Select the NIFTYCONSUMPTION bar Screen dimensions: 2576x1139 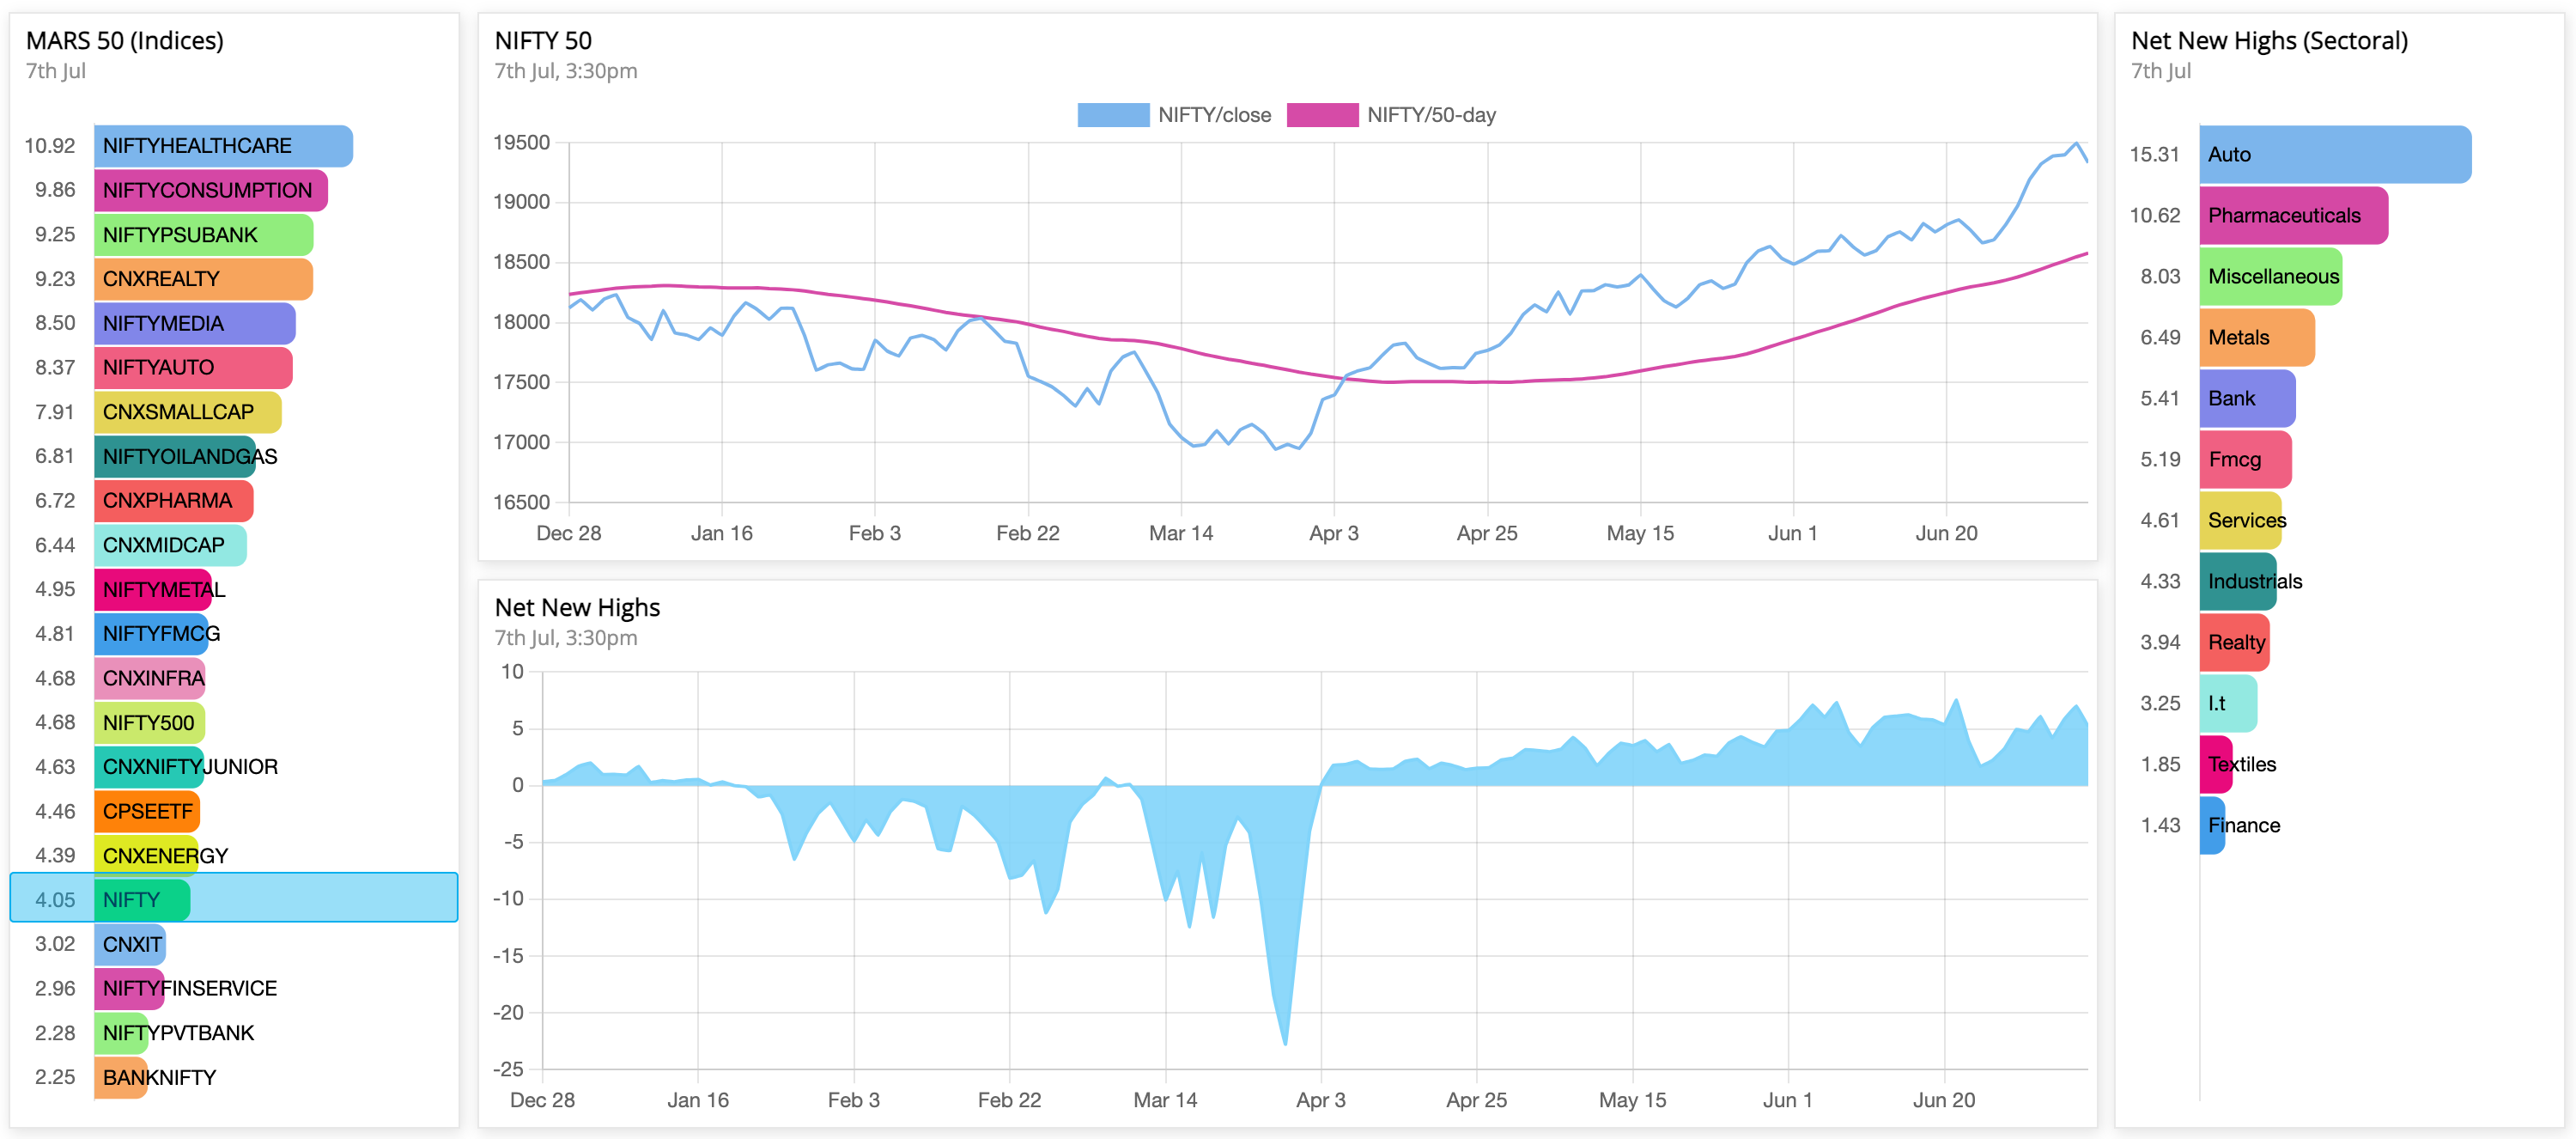(211, 190)
